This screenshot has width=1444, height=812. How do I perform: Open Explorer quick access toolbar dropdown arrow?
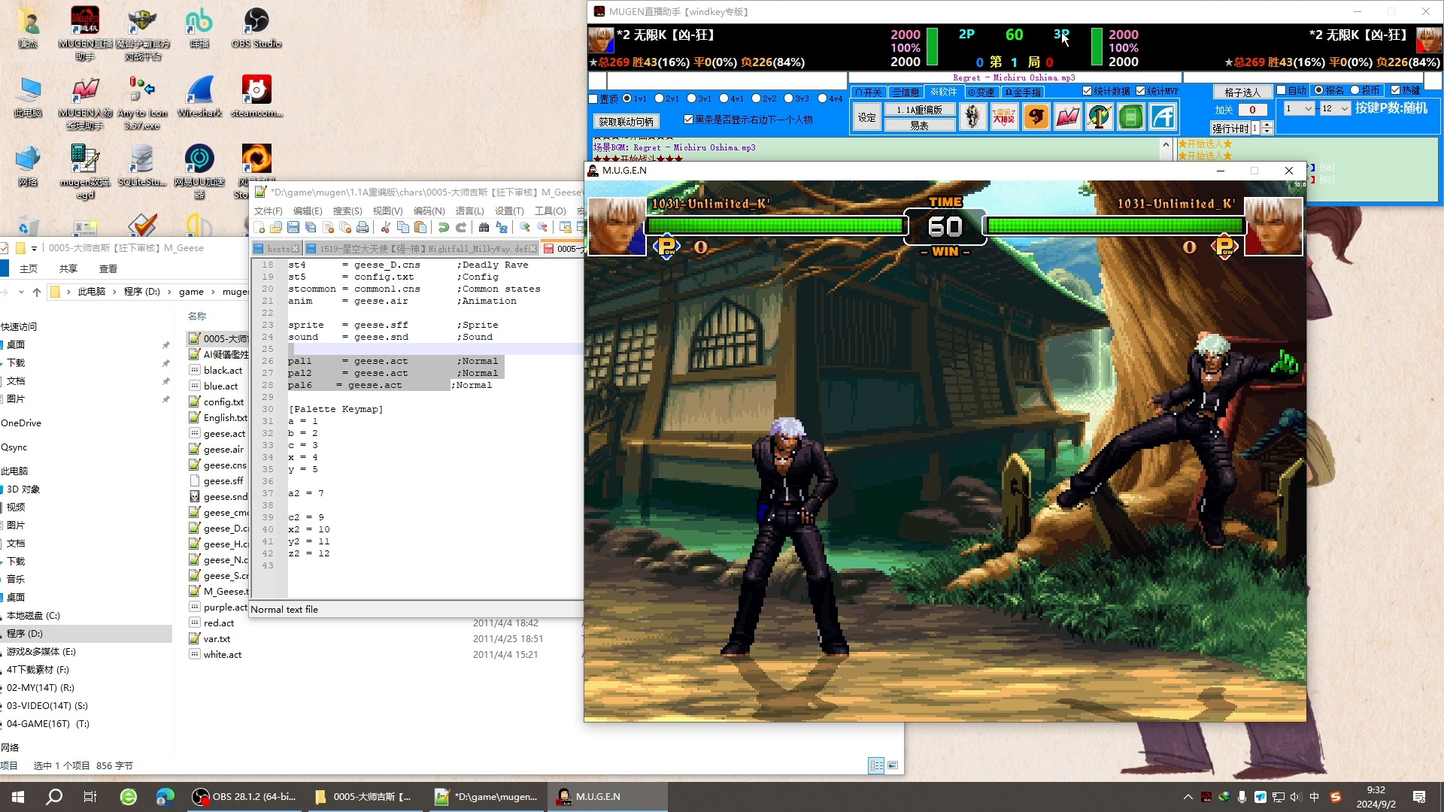pyautogui.click(x=34, y=248)
